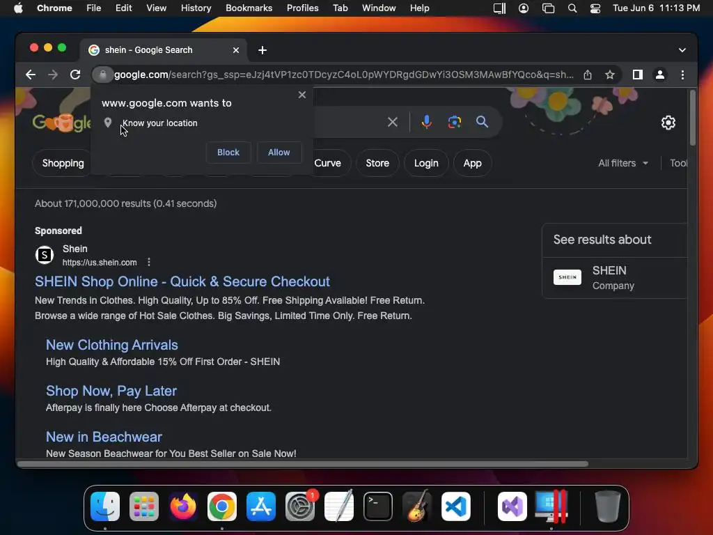The width and height of the screenshot is (713, 535).
Task: Open the View menu
Action: click(x=157, y=8)
